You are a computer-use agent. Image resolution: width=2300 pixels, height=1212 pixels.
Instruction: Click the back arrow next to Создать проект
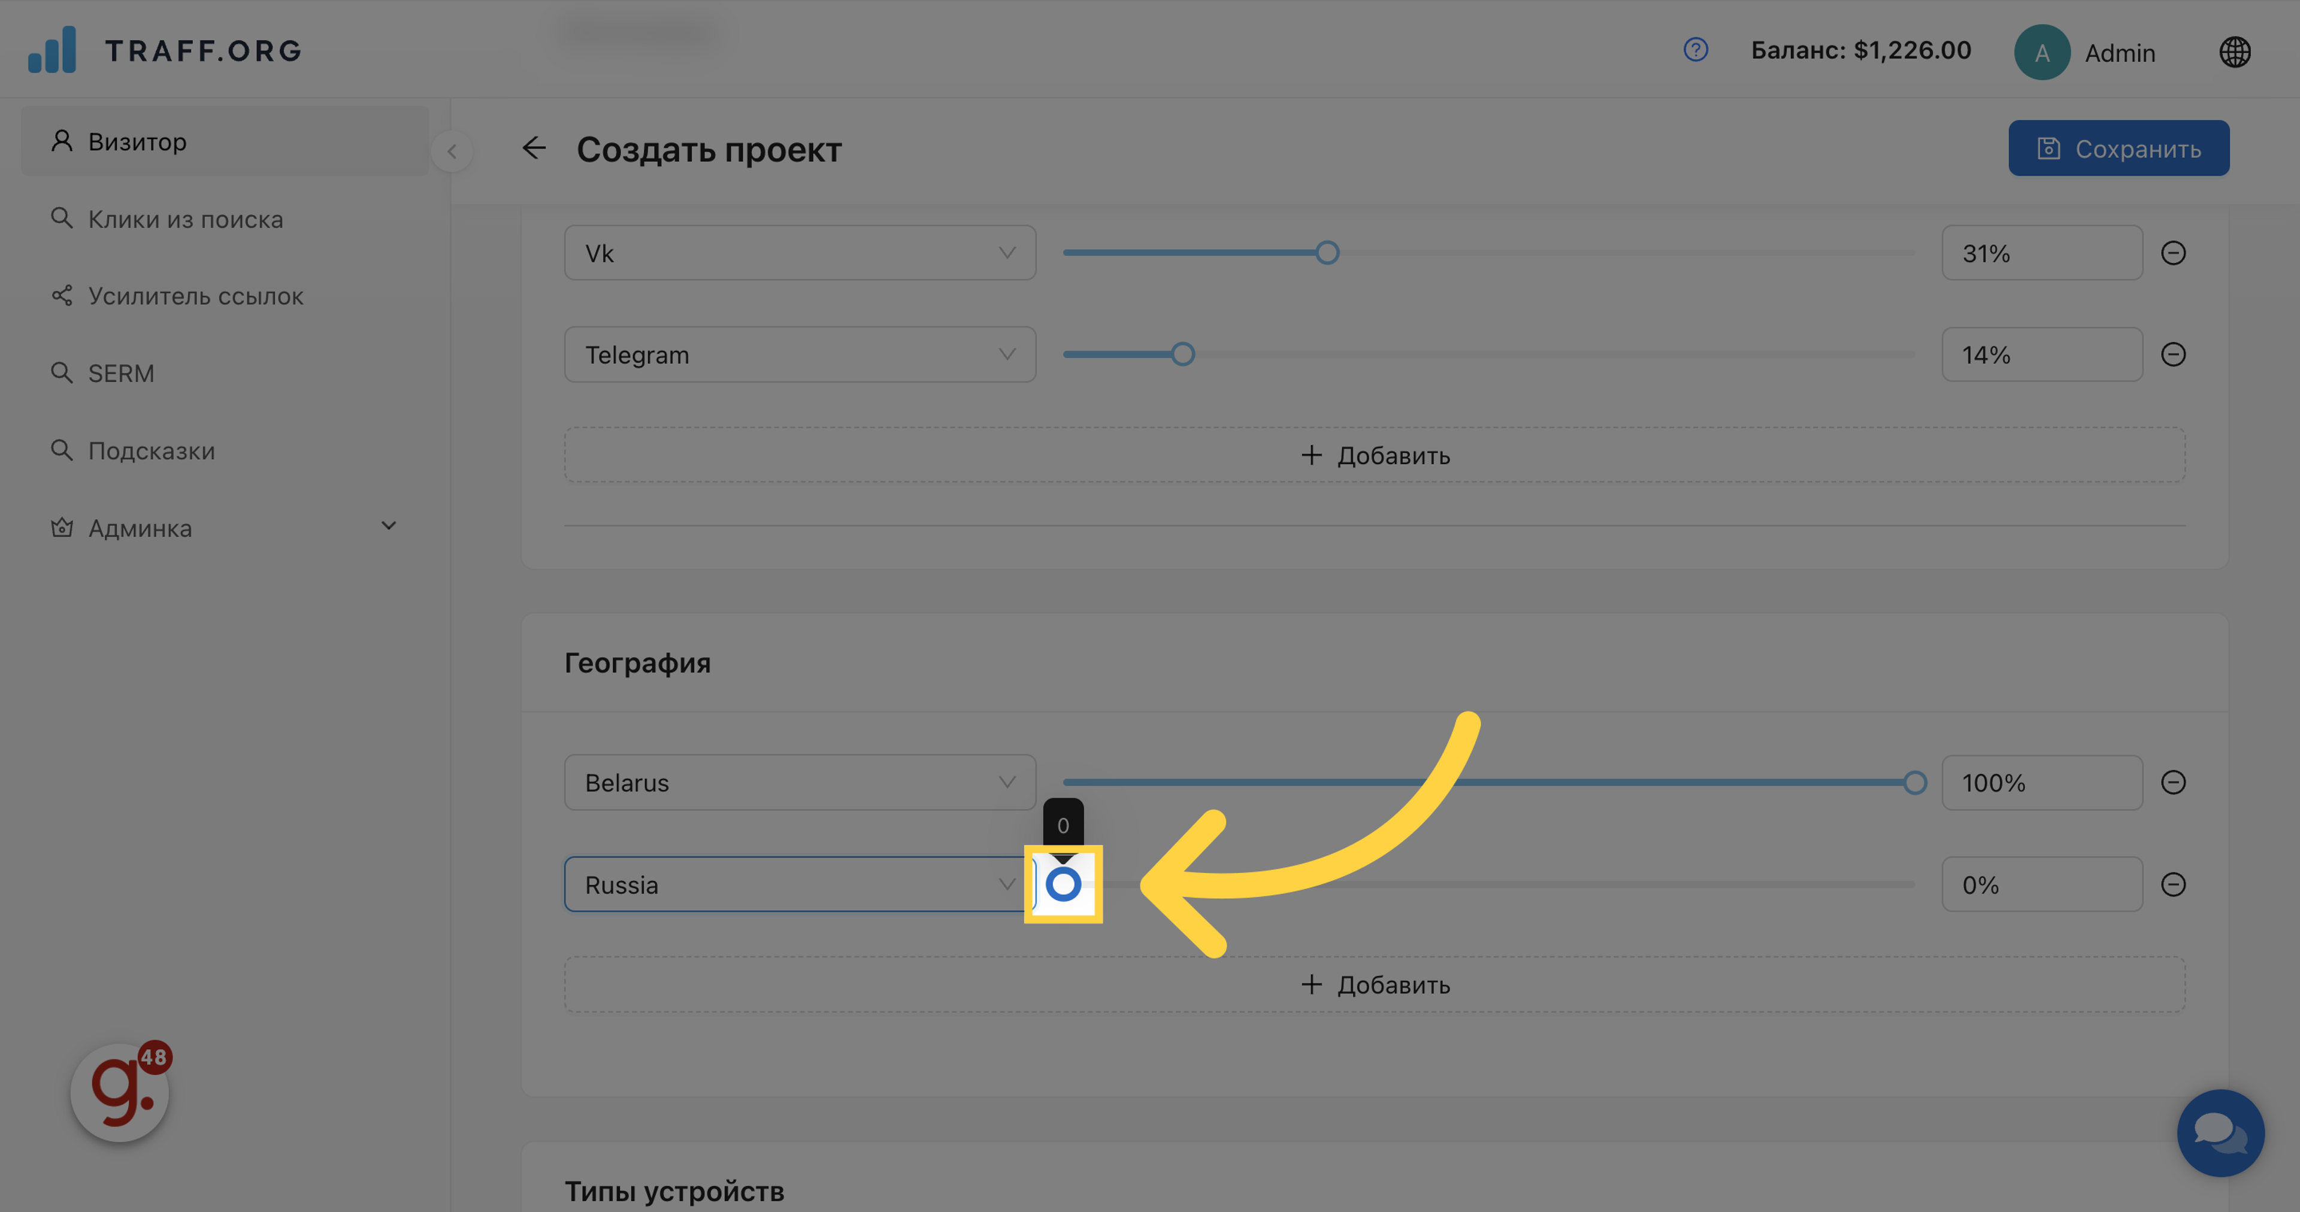click(533, 149)
